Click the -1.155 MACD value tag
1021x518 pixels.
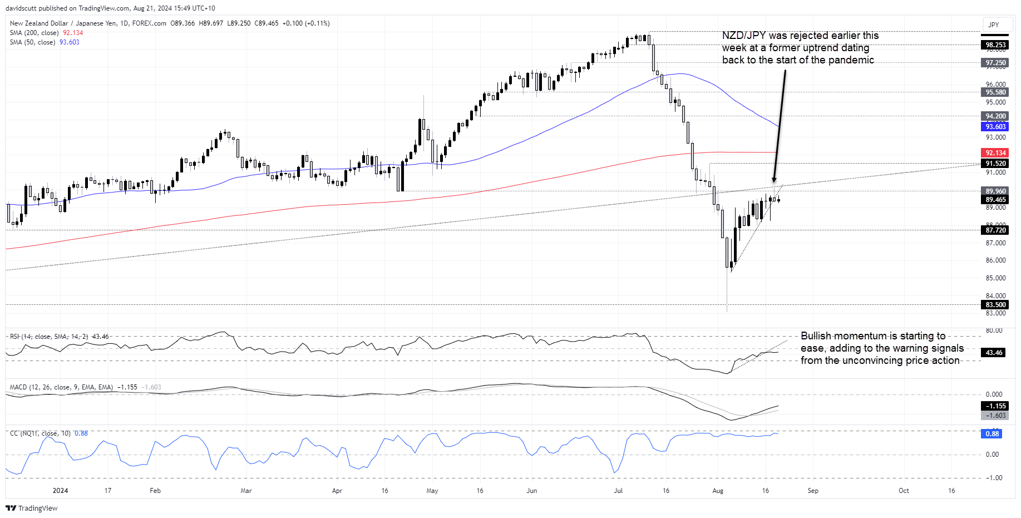coord(995,406)
